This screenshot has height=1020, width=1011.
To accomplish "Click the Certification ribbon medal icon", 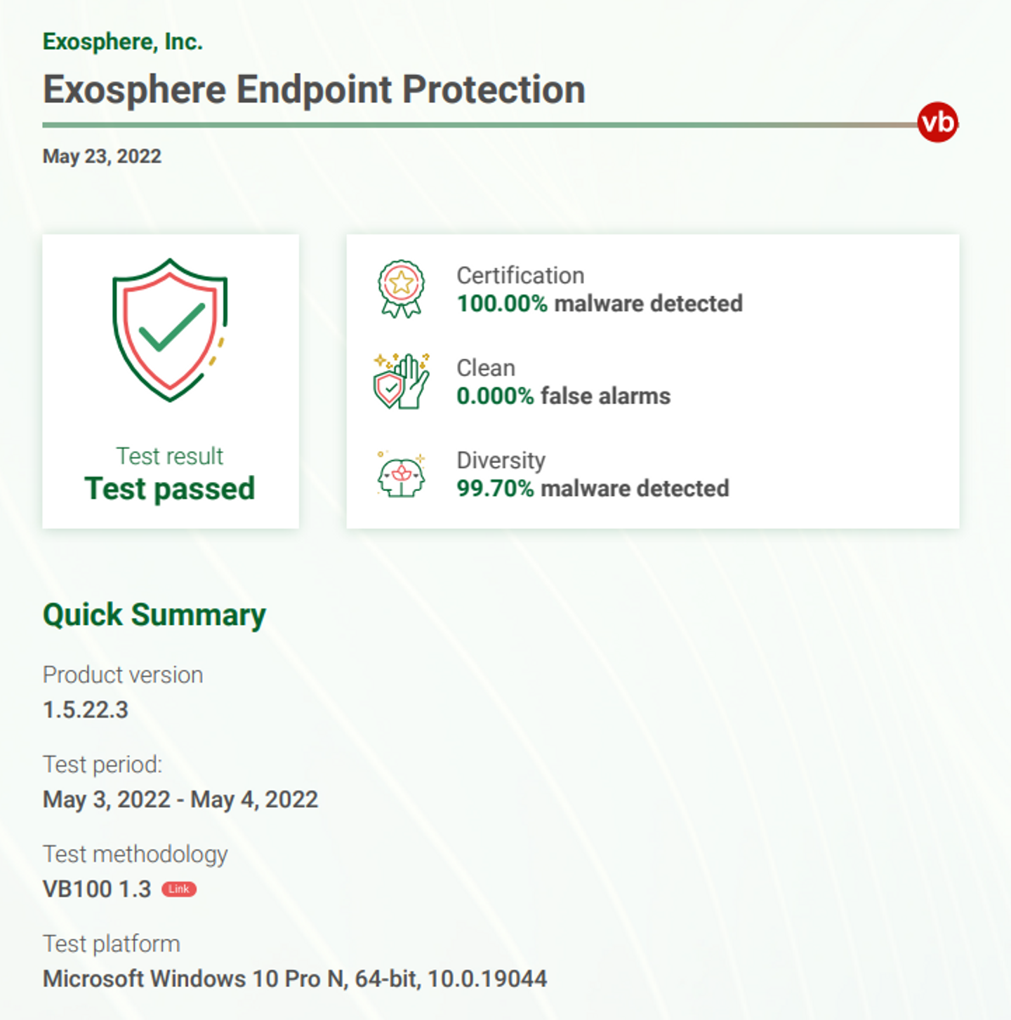I will pos(401,289).
